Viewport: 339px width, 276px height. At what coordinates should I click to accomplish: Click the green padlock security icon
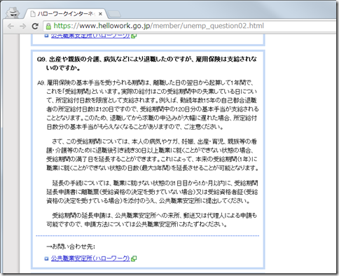coord(48,26)
